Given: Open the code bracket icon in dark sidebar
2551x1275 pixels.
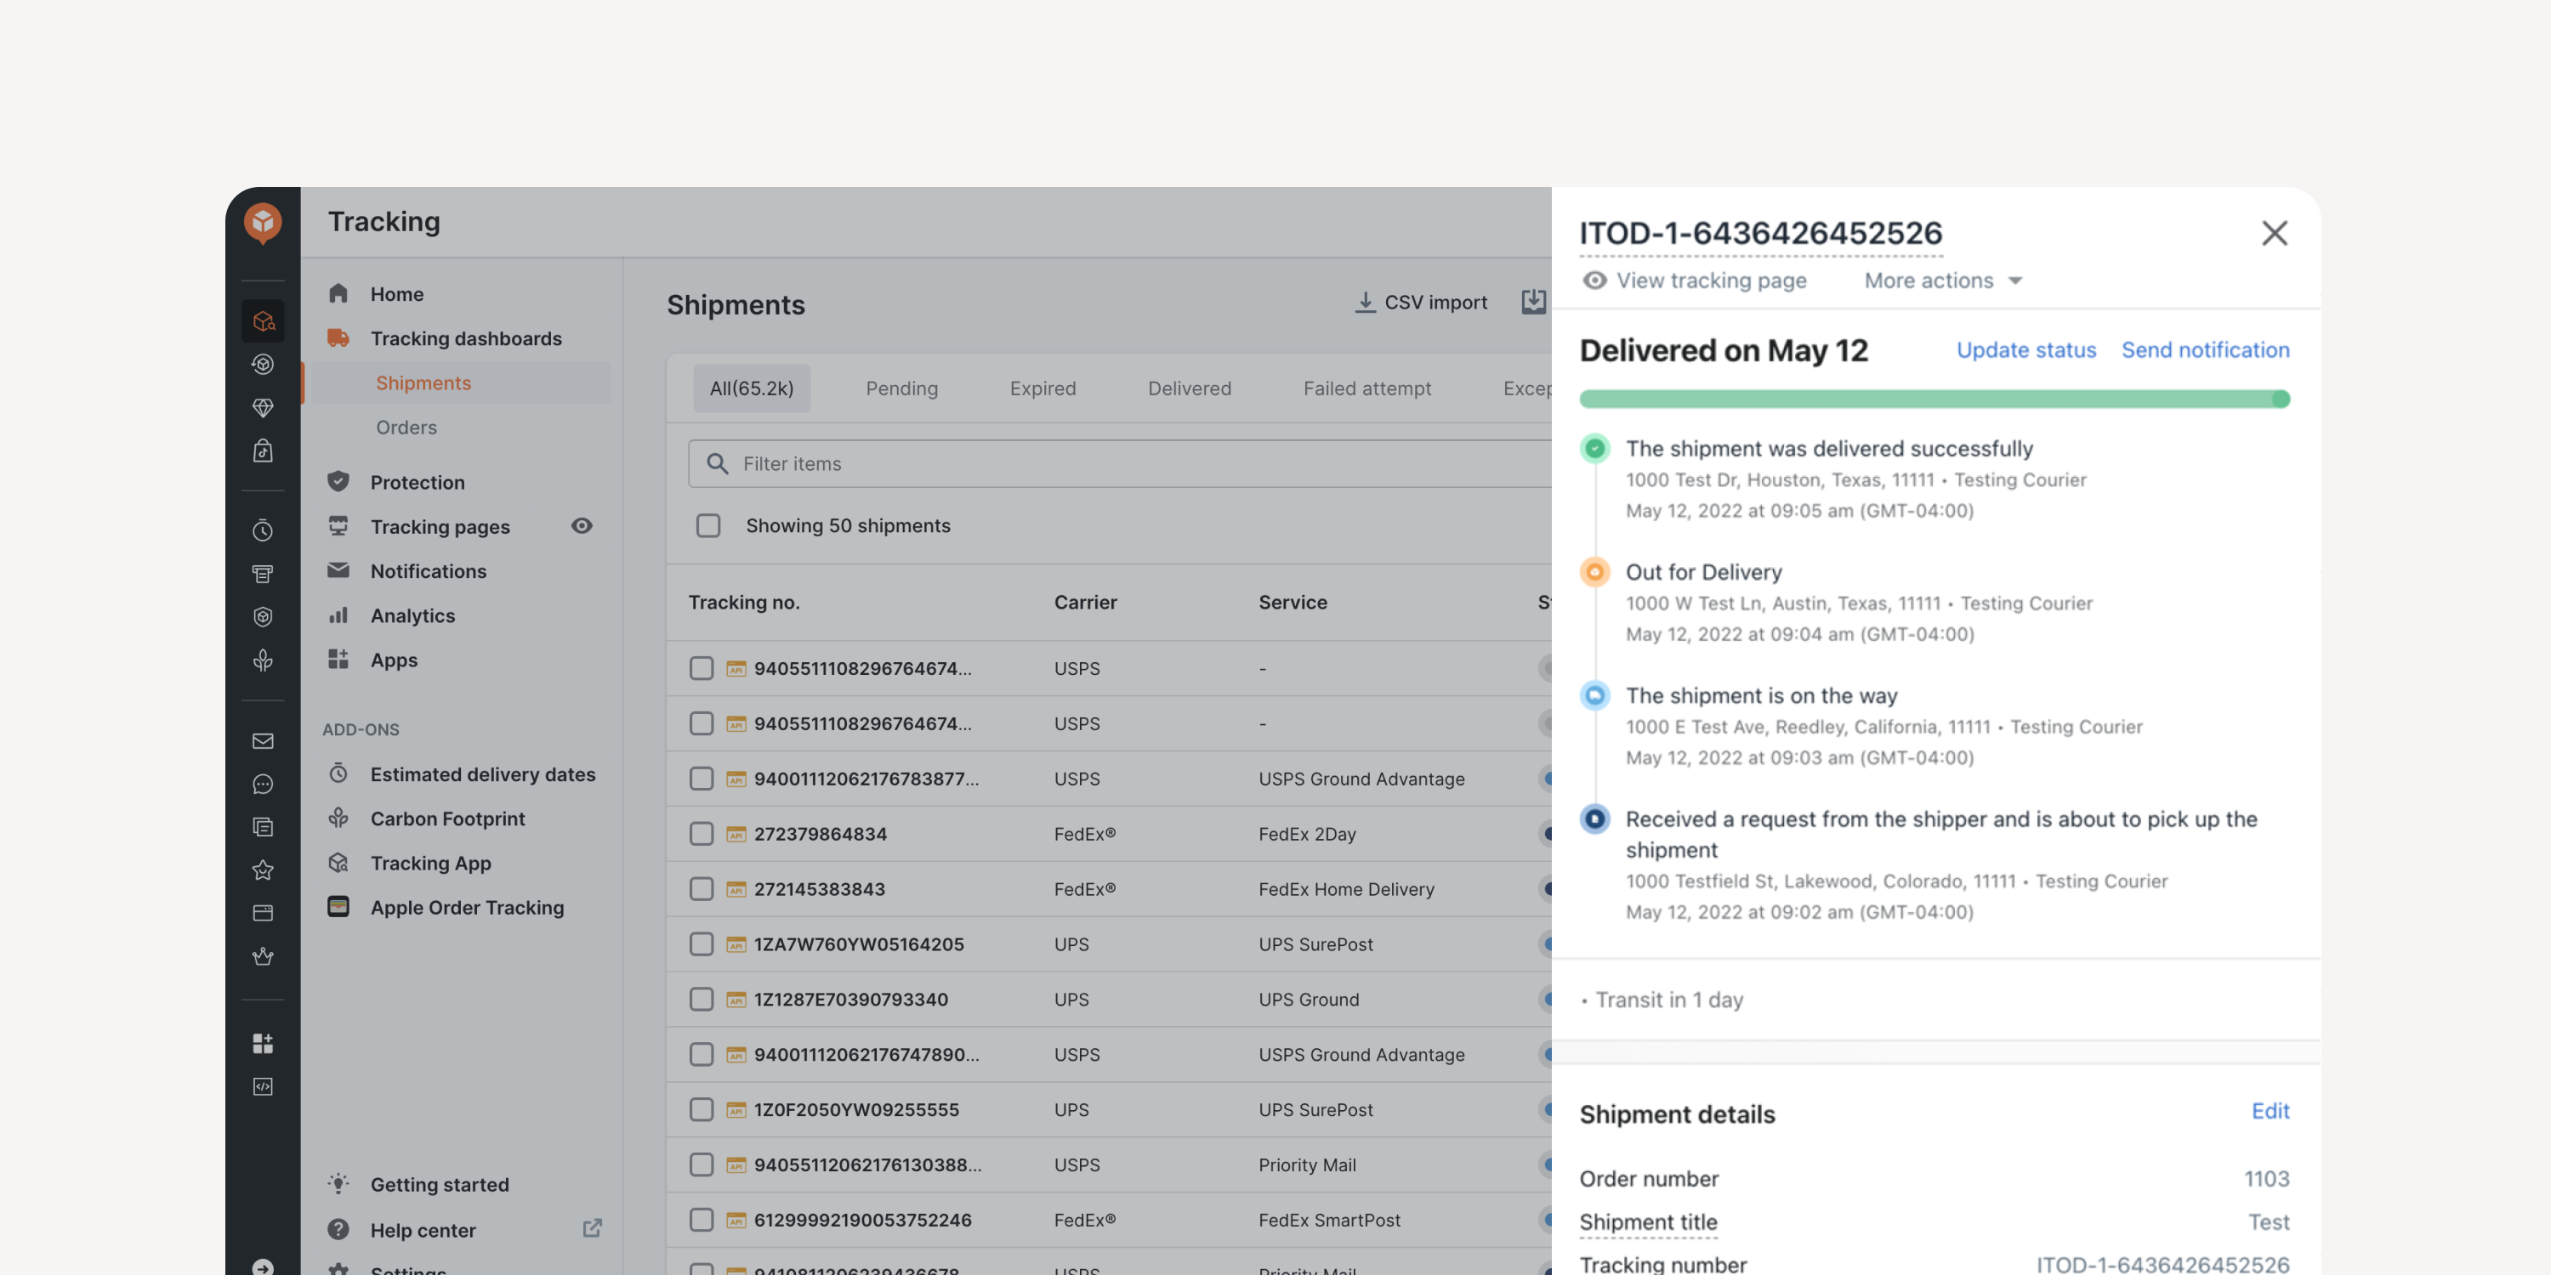Looking at the screenshot, I should [263, 1086].
